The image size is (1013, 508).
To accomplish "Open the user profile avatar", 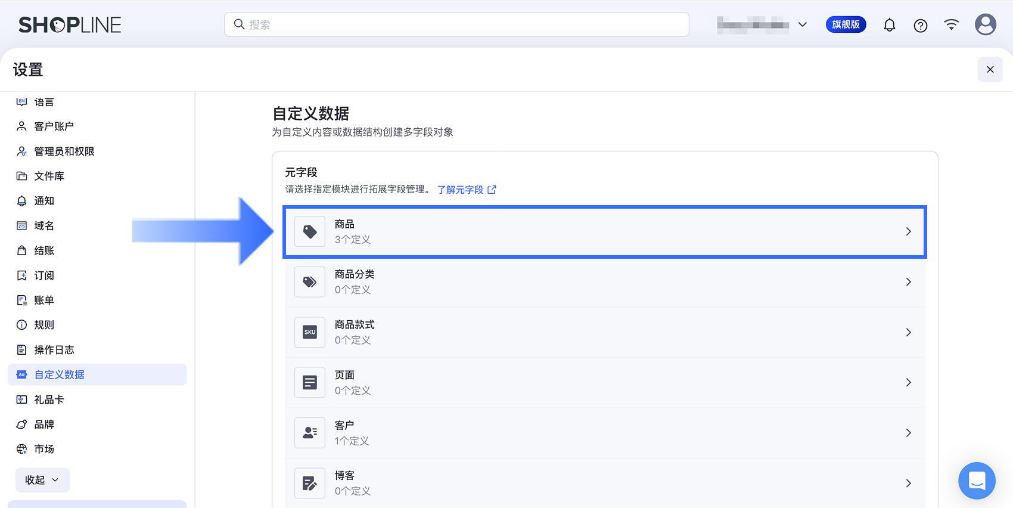I will (986, 24).
